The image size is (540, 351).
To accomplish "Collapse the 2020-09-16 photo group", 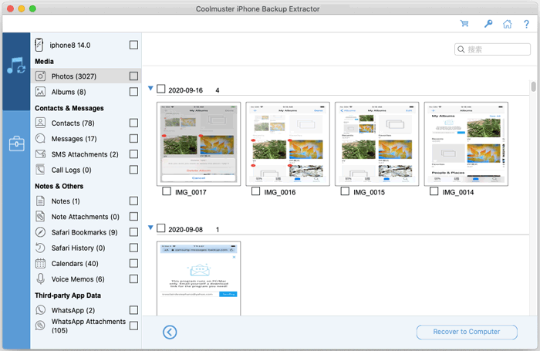I will 150,89.
